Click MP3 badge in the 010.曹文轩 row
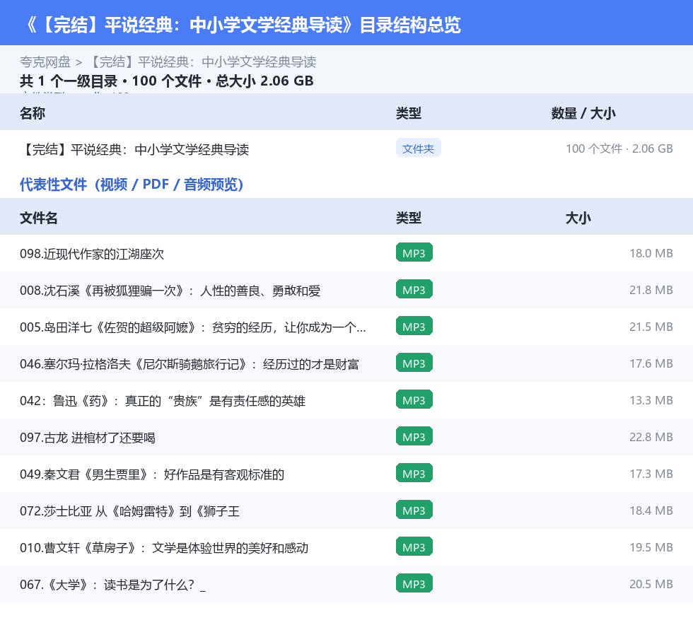This screenshot has height=625, width=693. pos(414,547)
